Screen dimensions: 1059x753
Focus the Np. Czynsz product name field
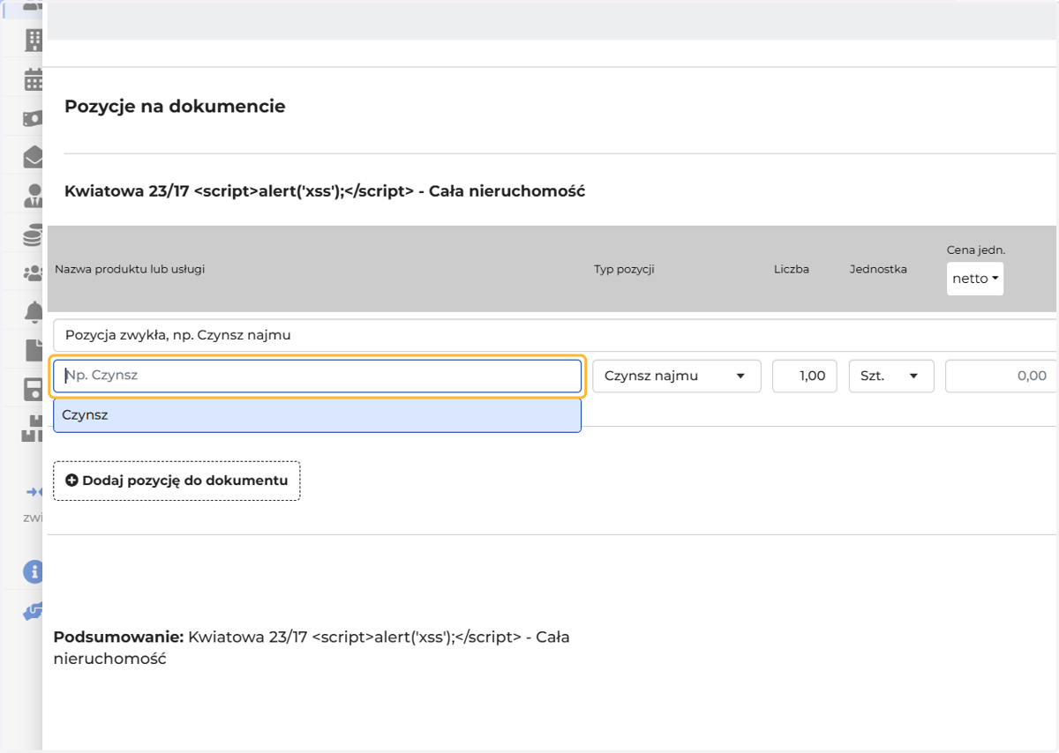318,376
